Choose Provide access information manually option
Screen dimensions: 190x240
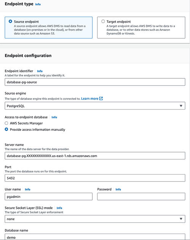[x=6, y=129]
